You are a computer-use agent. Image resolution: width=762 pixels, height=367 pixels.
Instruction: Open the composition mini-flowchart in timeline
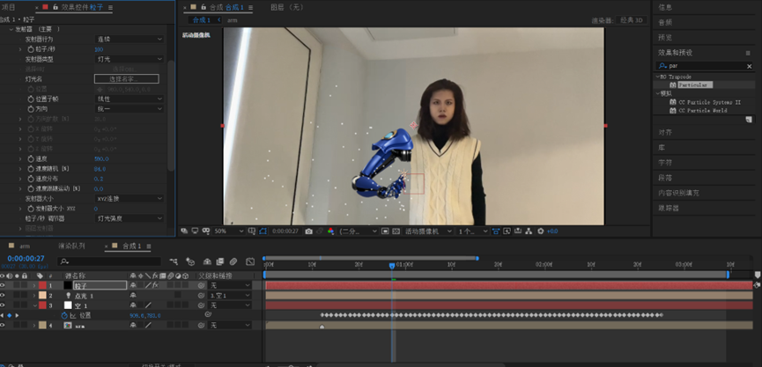point(174,261)
